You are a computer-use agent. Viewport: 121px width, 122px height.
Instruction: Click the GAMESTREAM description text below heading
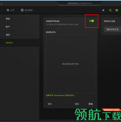pos(62,24)
